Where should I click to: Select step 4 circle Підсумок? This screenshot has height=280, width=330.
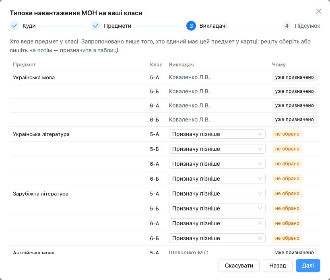(x=287, y=26)
